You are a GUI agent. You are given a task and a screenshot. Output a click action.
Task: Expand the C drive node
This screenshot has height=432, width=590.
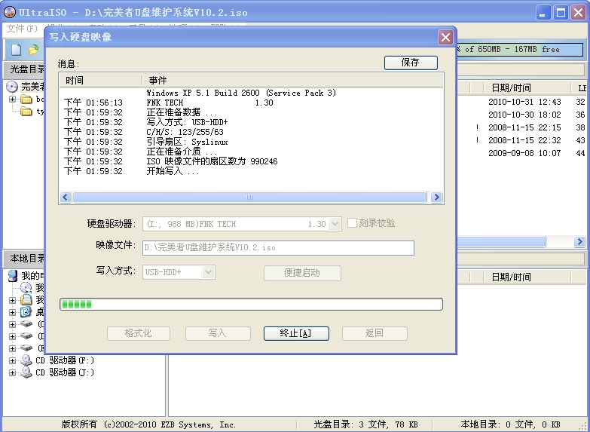point(12,324)
